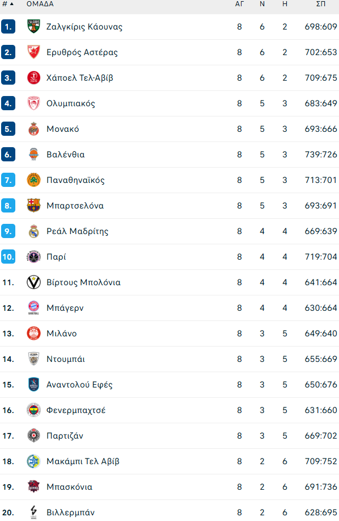Click the Monaco team crest
Viewport: 339px width, 521px height.
point(33,128)
